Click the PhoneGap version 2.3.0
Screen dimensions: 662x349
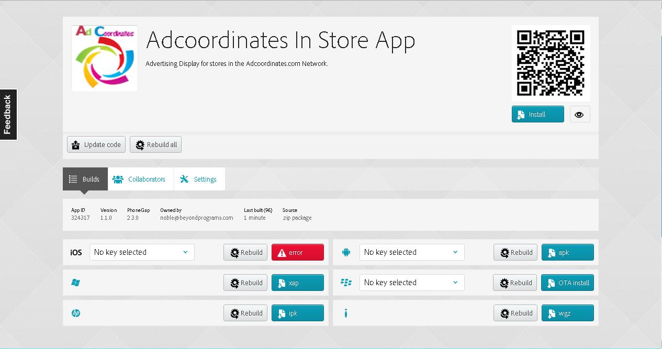coord(133,218)
